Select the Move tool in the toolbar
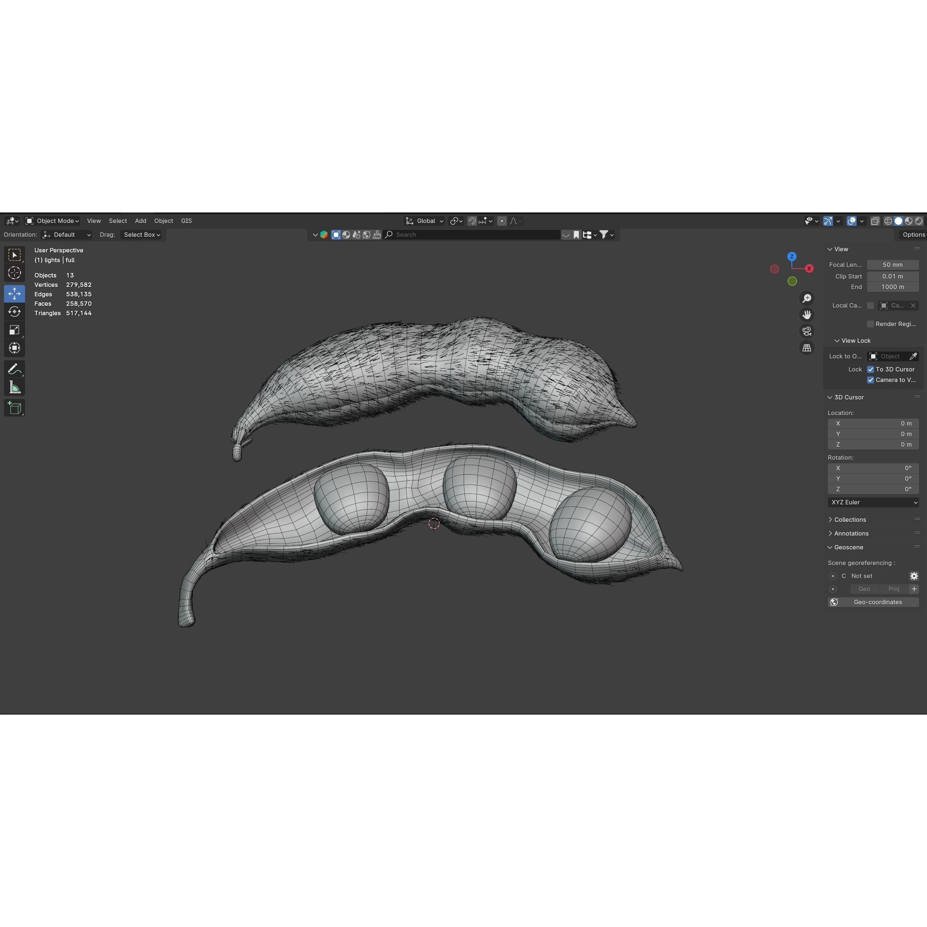This screenshot has width=927, height=927. tap(14, 293)
